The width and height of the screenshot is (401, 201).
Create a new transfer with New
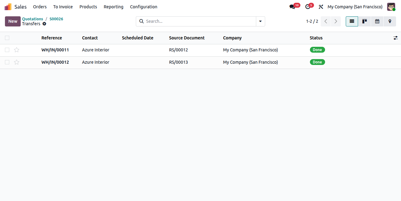point(13,21)
